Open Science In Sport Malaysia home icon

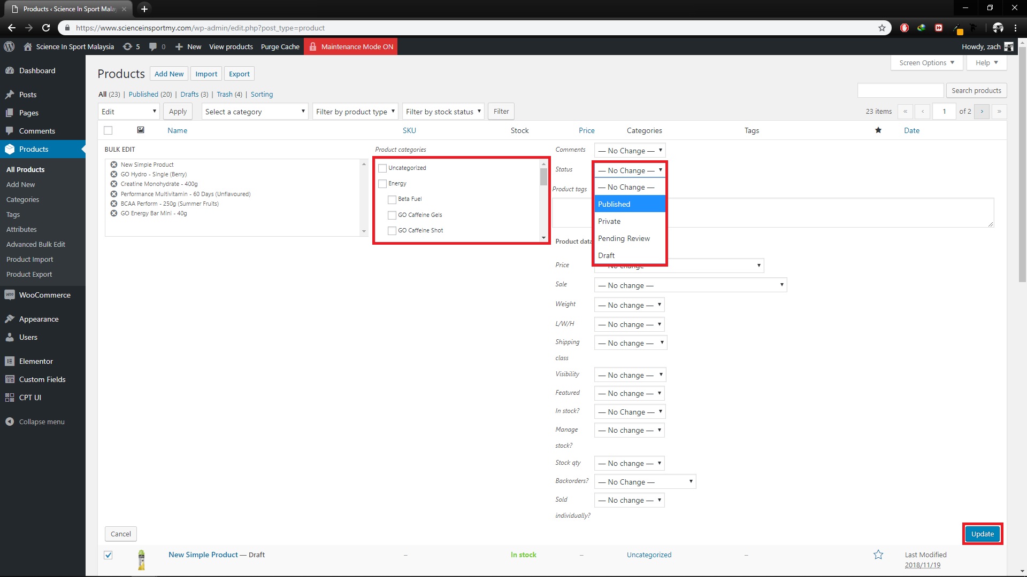[x=28, y=46]
